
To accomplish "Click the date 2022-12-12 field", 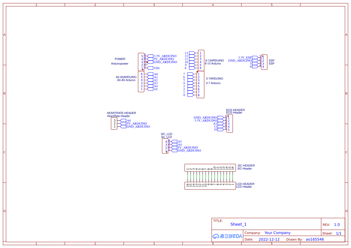I will pos(269,239).
